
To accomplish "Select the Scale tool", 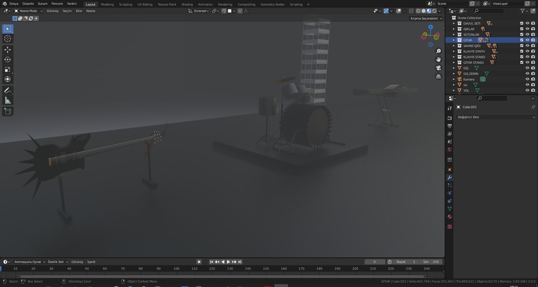I will [8, 69].
